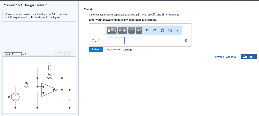
Task: Click the up-down arrows subscript/superscript tool
Action: pos(131,30)
